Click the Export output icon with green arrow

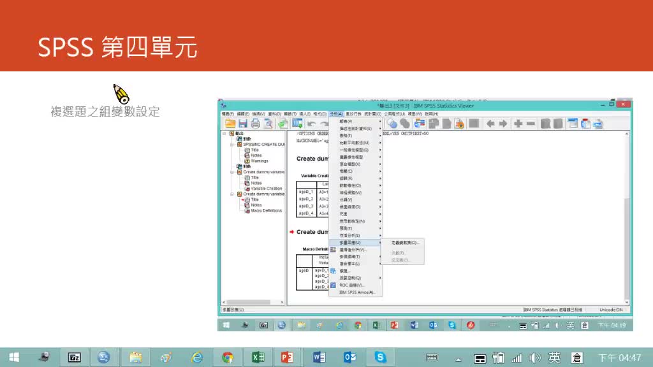point(282,124)
